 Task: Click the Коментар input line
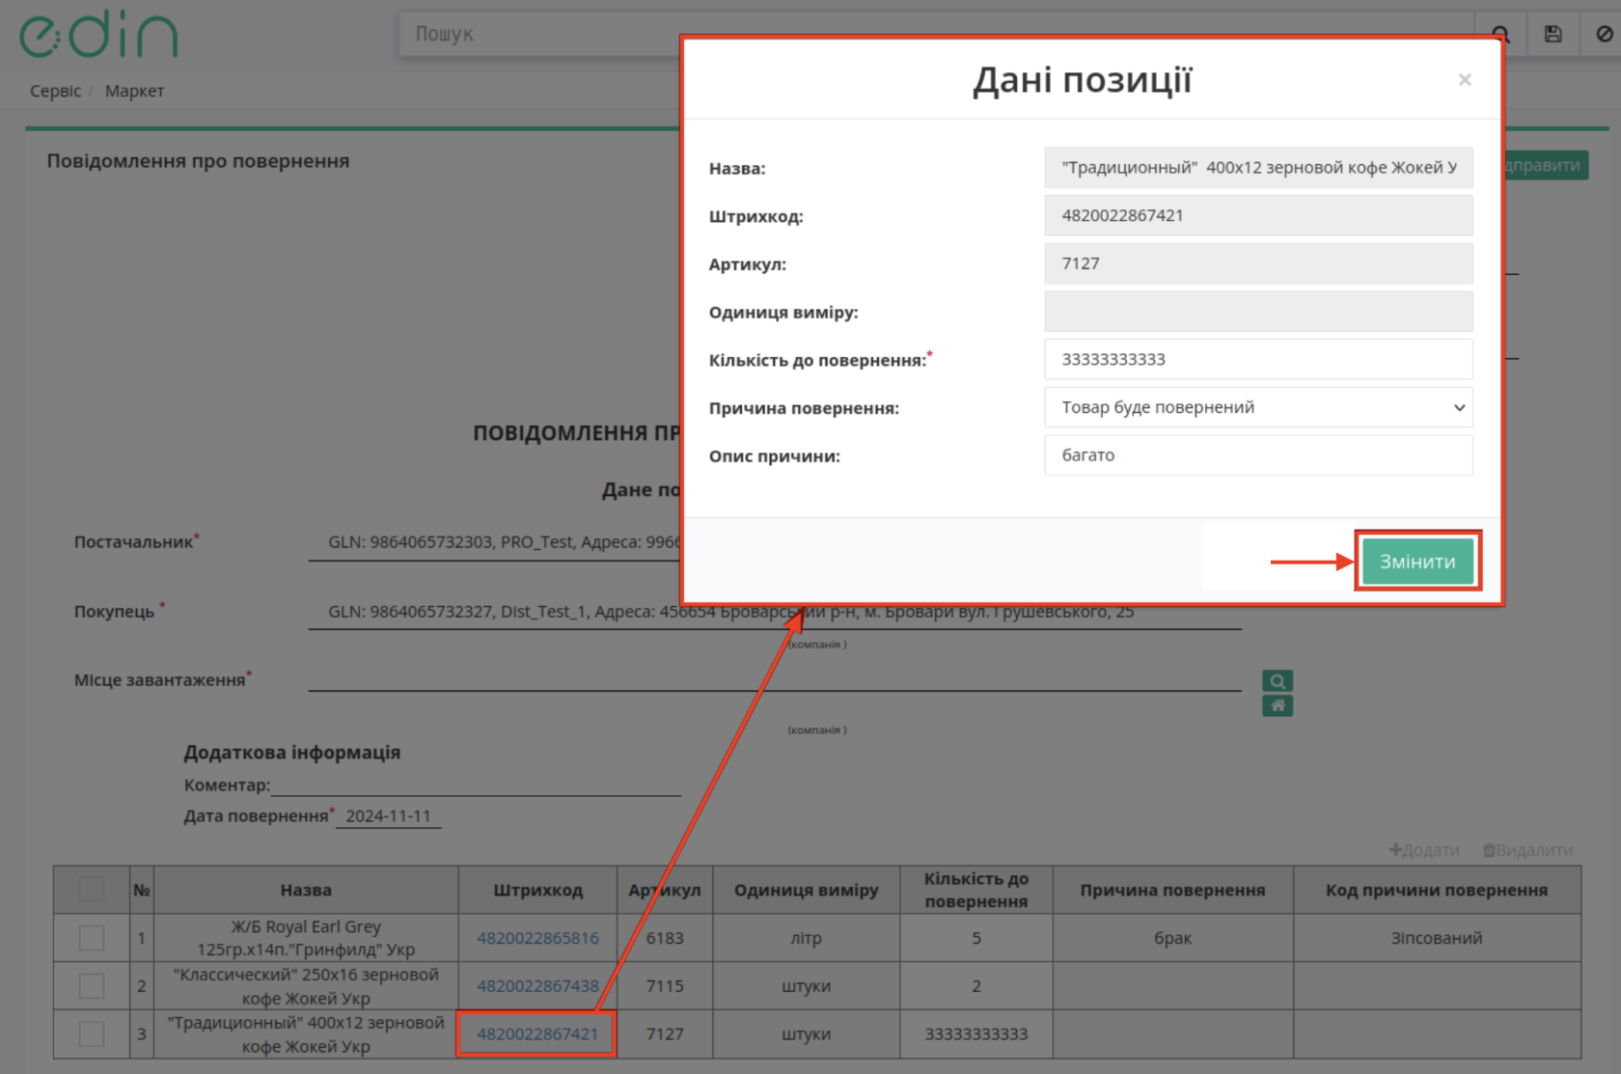(x=476, y=785)
